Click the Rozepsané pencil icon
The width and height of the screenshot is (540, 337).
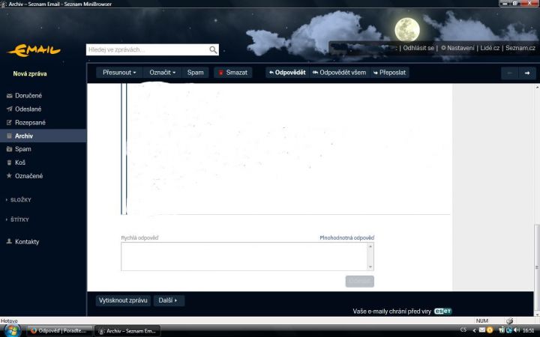point(9,122)
